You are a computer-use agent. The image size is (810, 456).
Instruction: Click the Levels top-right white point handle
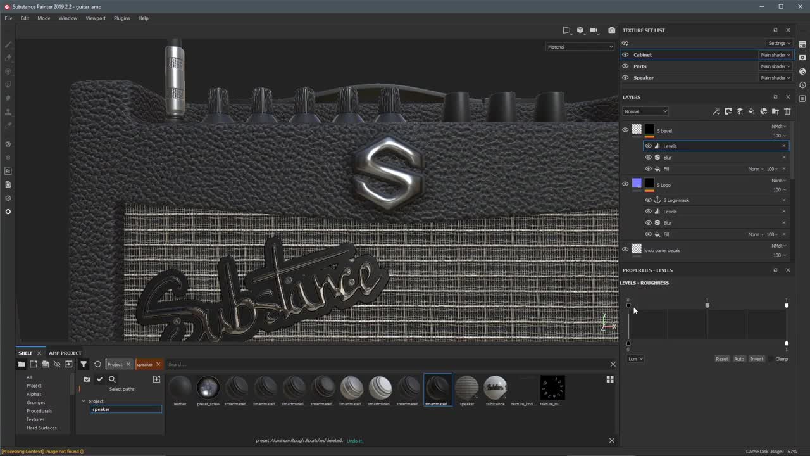pyautogui.click(x=787, y=305)
